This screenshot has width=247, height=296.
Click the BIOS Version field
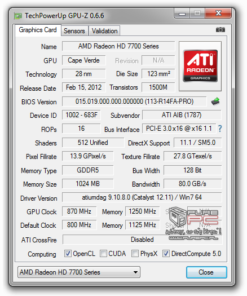(x=134, y=101)
